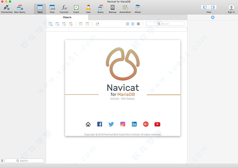Click the copyright PremiumSoft CyberTech text
This screenshot has height=168, width=238.
click(123, 134)
